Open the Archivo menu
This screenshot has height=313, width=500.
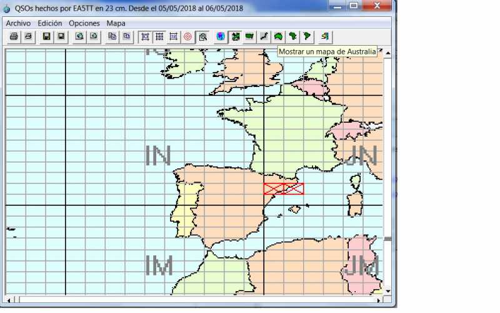[18, 23]
